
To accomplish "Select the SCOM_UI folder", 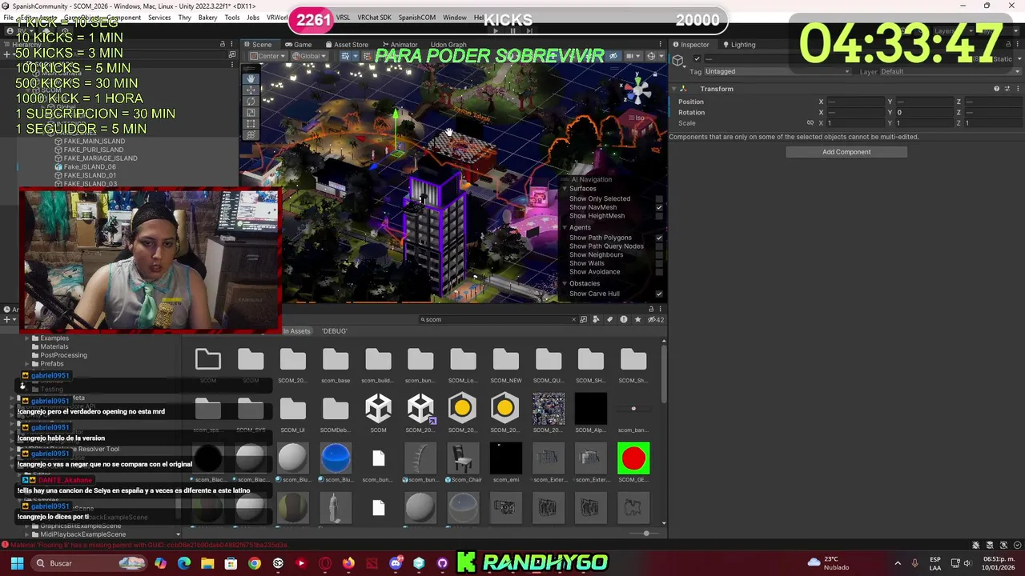I will pyautogui.click(x=292, y=413).
